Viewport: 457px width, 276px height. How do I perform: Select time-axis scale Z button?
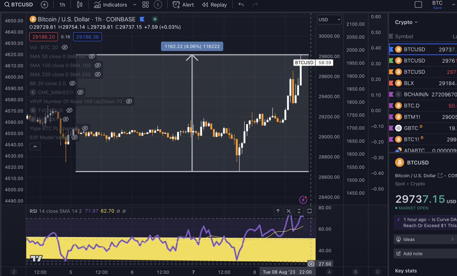click(13, 272)
